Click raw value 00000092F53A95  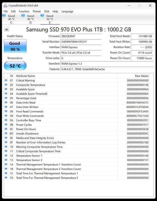[x=138, y=111]
